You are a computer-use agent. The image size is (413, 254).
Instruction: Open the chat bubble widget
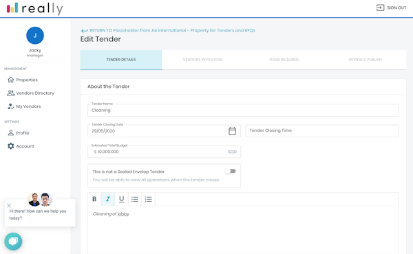click(x=13, y=242)
